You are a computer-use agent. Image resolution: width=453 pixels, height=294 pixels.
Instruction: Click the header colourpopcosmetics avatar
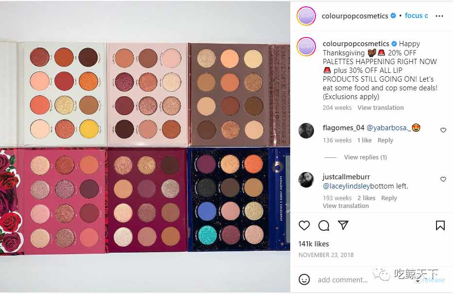(306, 16)
